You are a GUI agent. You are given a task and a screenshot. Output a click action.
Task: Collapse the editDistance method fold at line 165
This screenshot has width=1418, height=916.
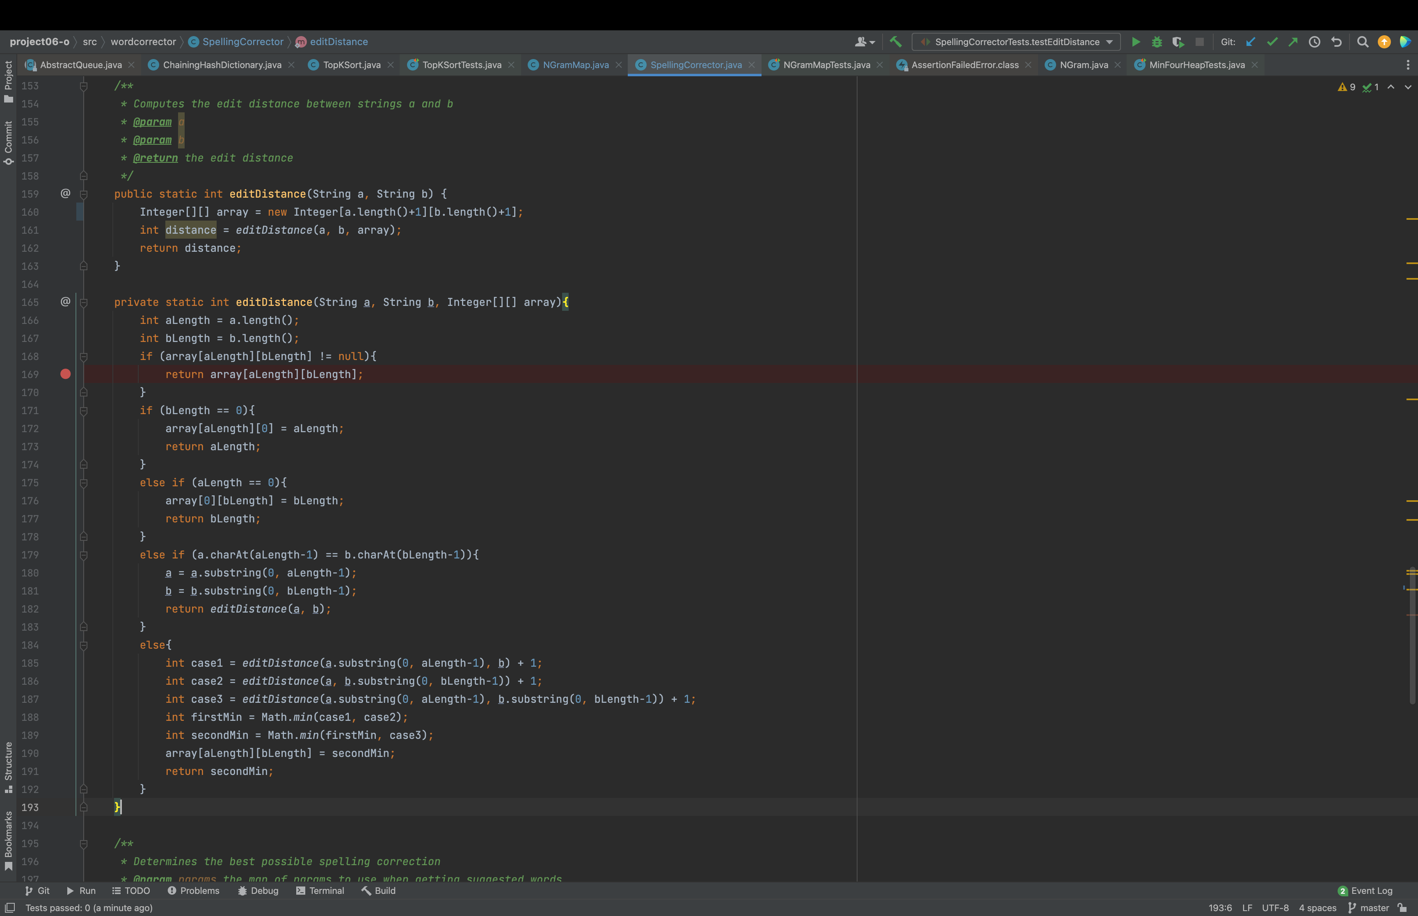[x=84, y=303]
